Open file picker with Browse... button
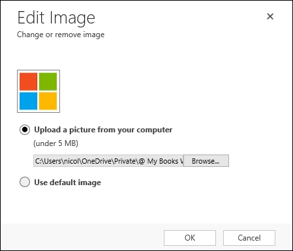293x251 pixels. (x=206, y=161)
